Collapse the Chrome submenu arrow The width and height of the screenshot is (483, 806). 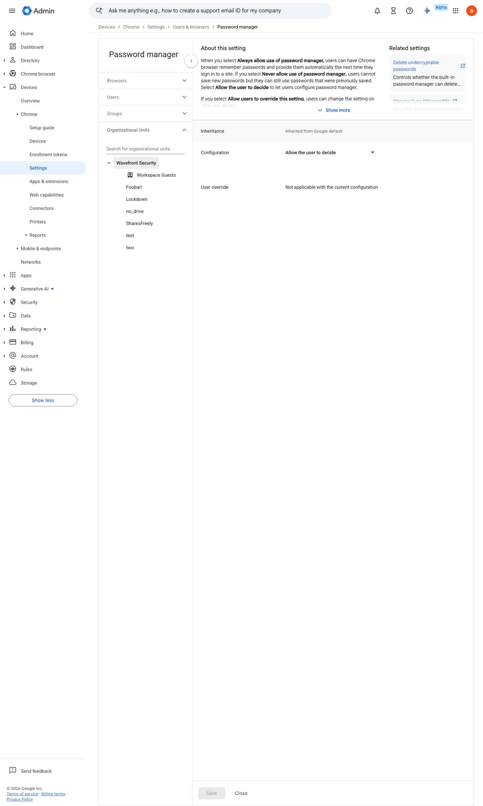click(x=17, y=114)
